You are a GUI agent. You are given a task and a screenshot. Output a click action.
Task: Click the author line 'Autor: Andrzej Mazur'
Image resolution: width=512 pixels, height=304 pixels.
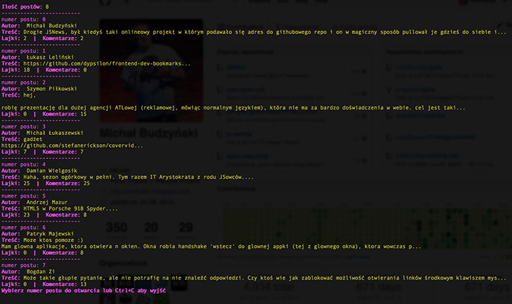35,202
